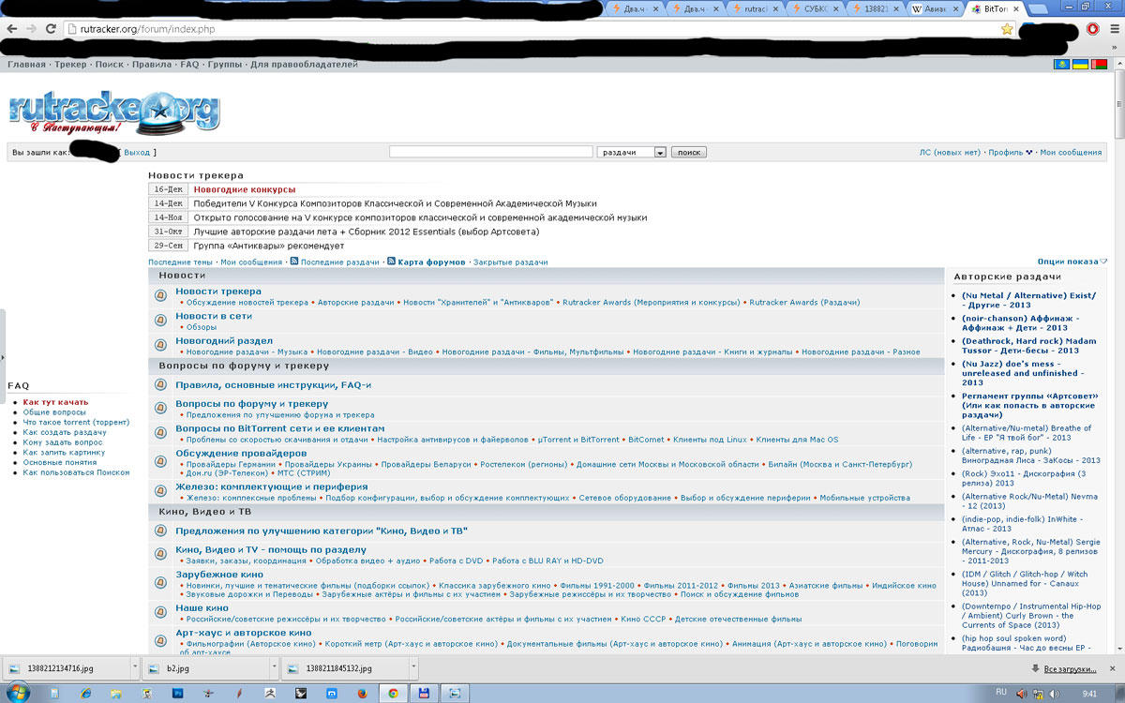This screenshot has width=1125, height=703.
Task: Open the Правила top menu item
Action: tap(152, 65)
